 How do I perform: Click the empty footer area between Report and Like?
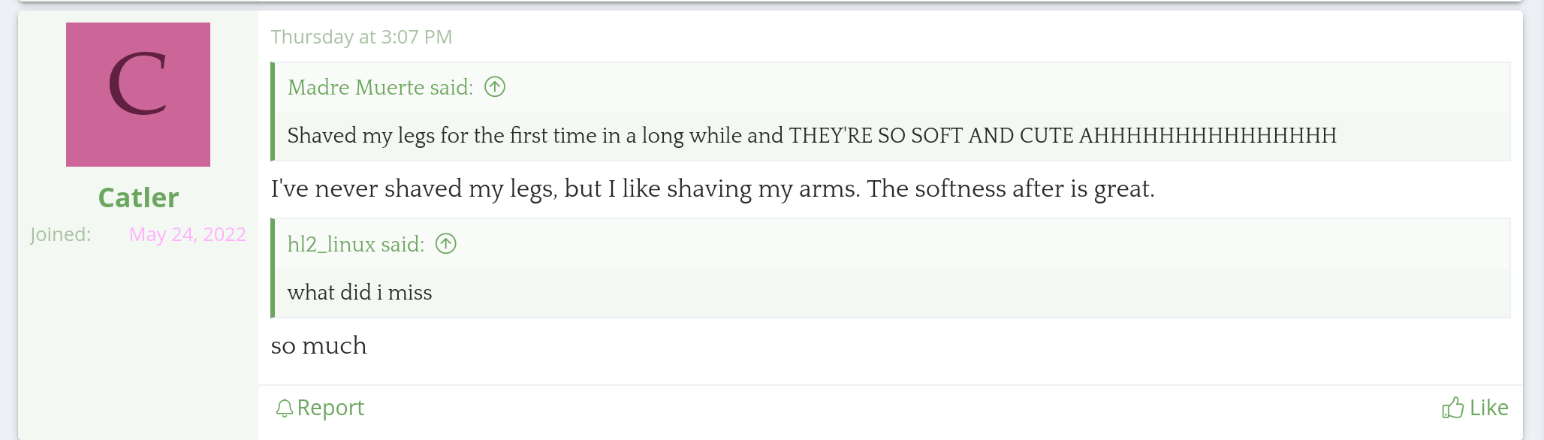coord(901,408)
